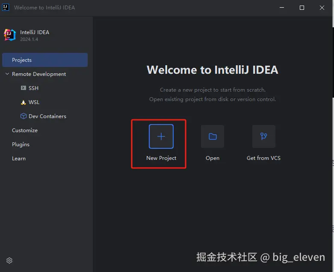This screenshot has width=334, height=272.
Task: Select Dev Containers entry
Action: coord(47,116)
